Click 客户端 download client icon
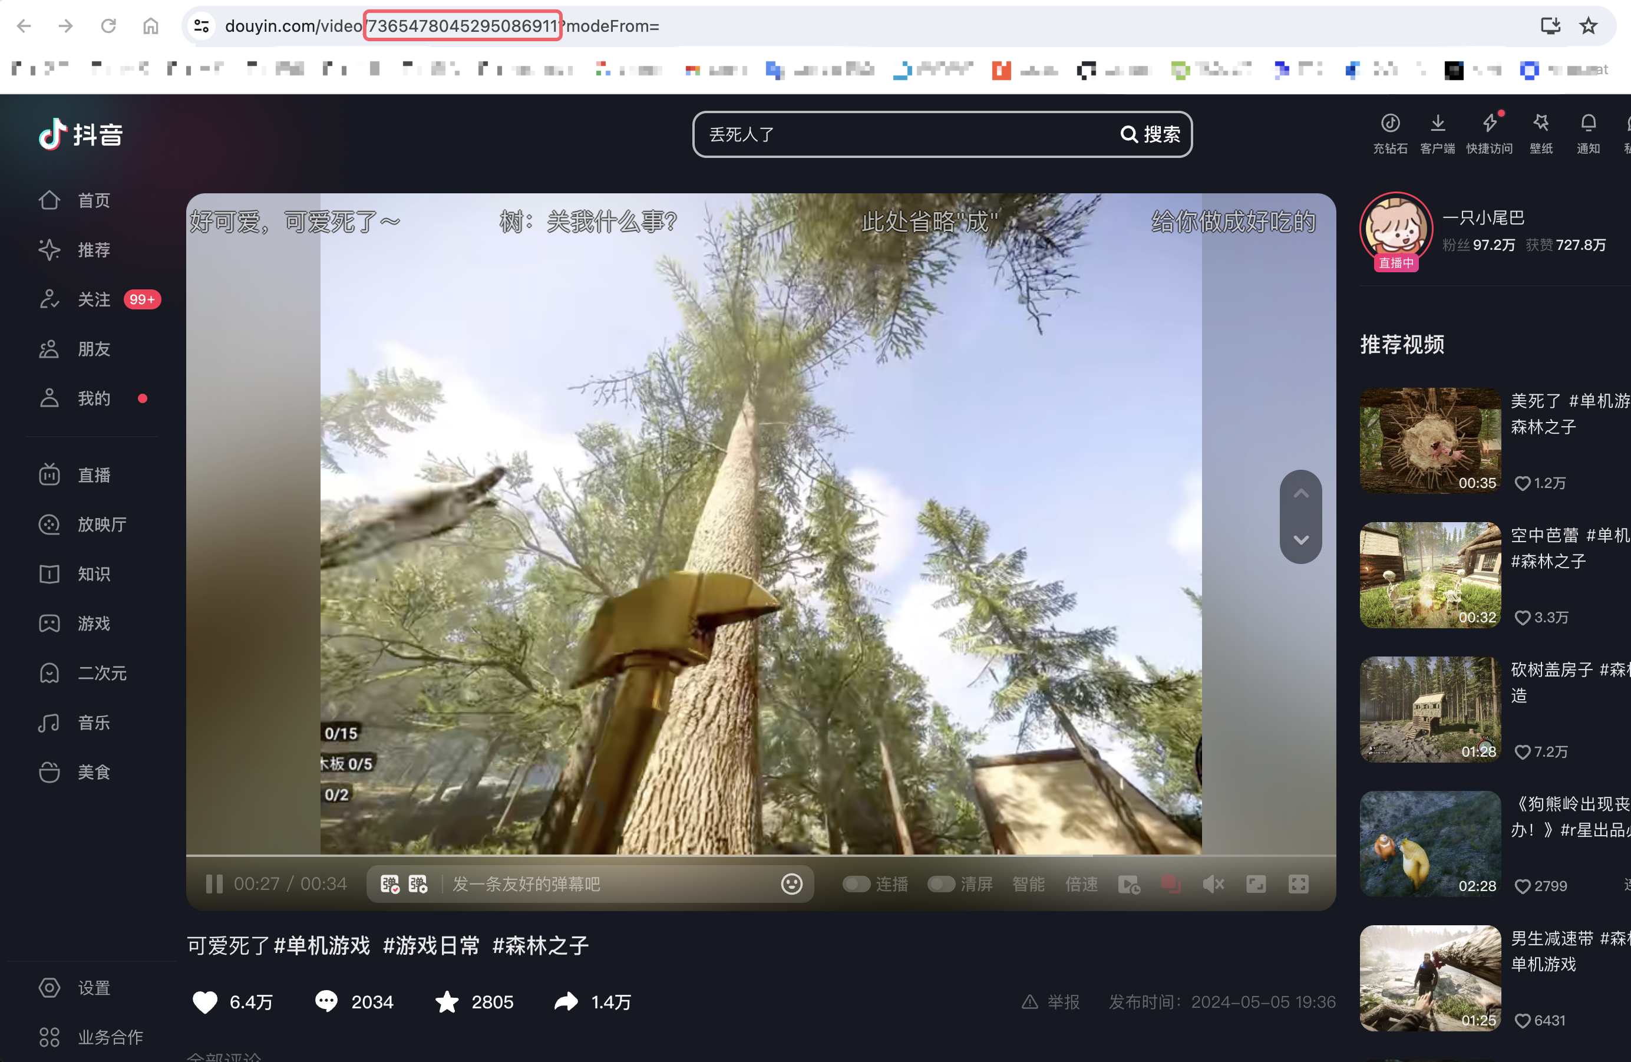The width and height of the screenshot is (1631, 1062). click(x=1438, y=134)
